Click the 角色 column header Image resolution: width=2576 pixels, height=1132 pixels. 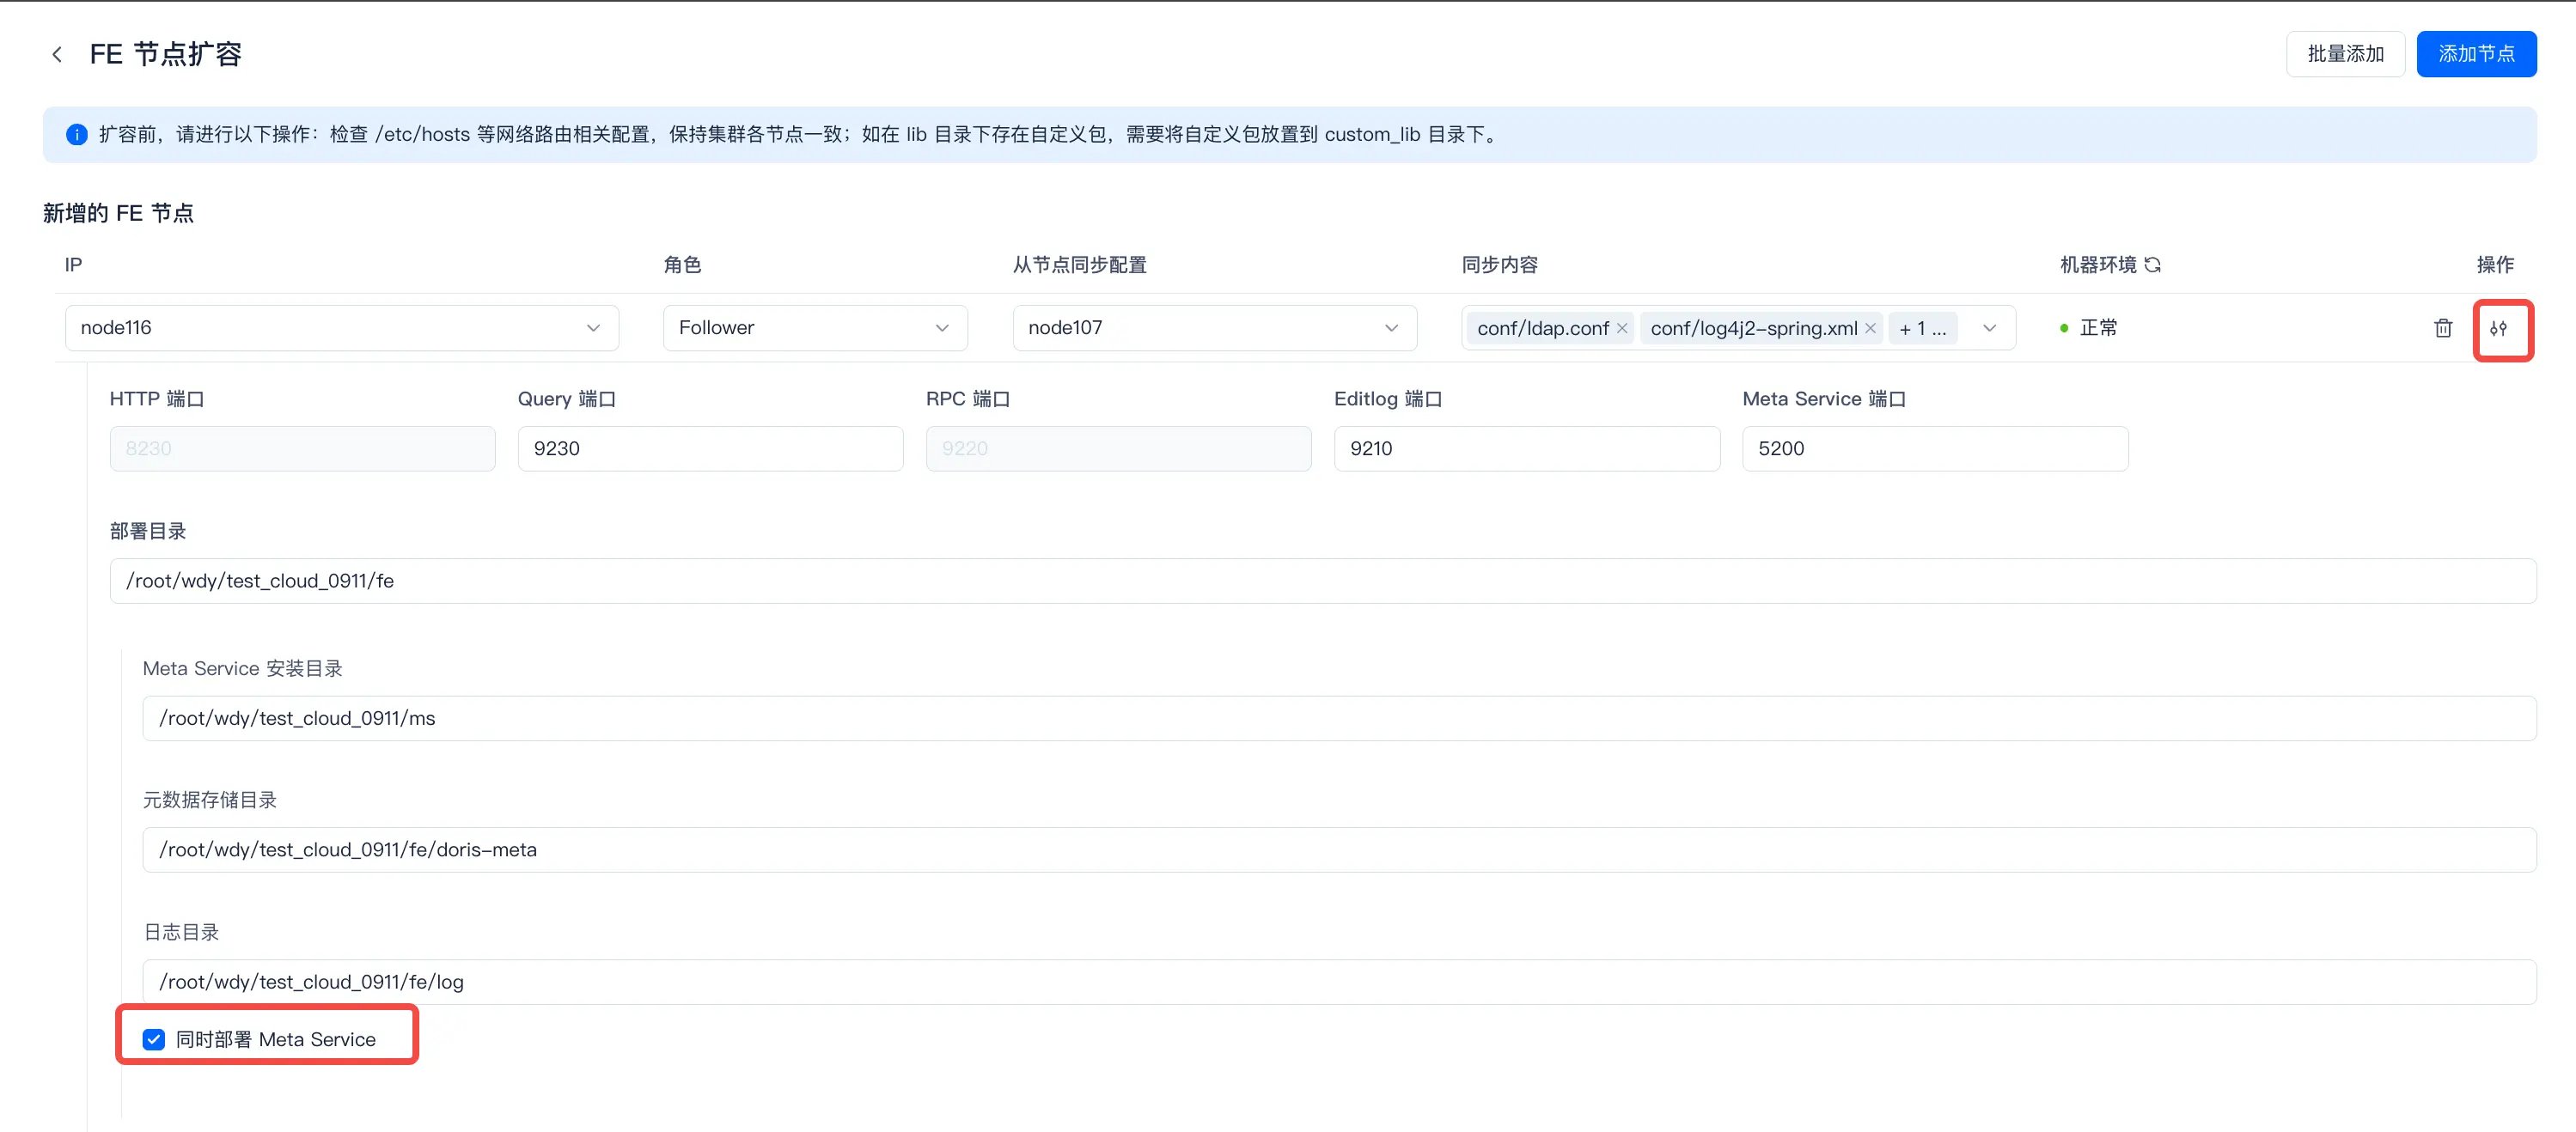tap(682, 265)
